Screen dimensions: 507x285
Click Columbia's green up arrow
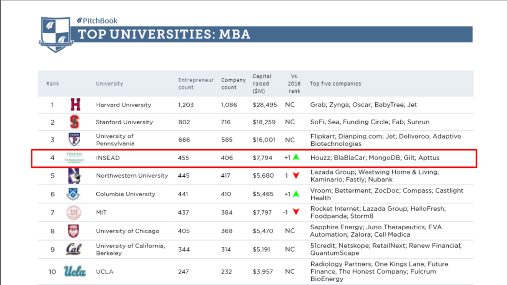click(x=296, y=194)
